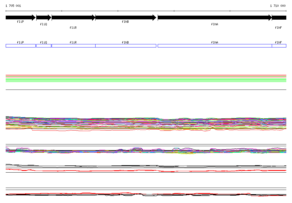Select the fliQ black gene arrow
This screenshot has width=292, height=203.
point(44,18)
